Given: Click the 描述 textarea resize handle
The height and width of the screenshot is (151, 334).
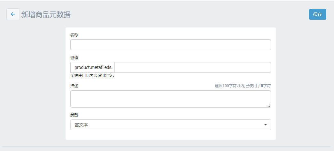Looking at the screenshot, I should pyautogui.click(x=269, y=106).
